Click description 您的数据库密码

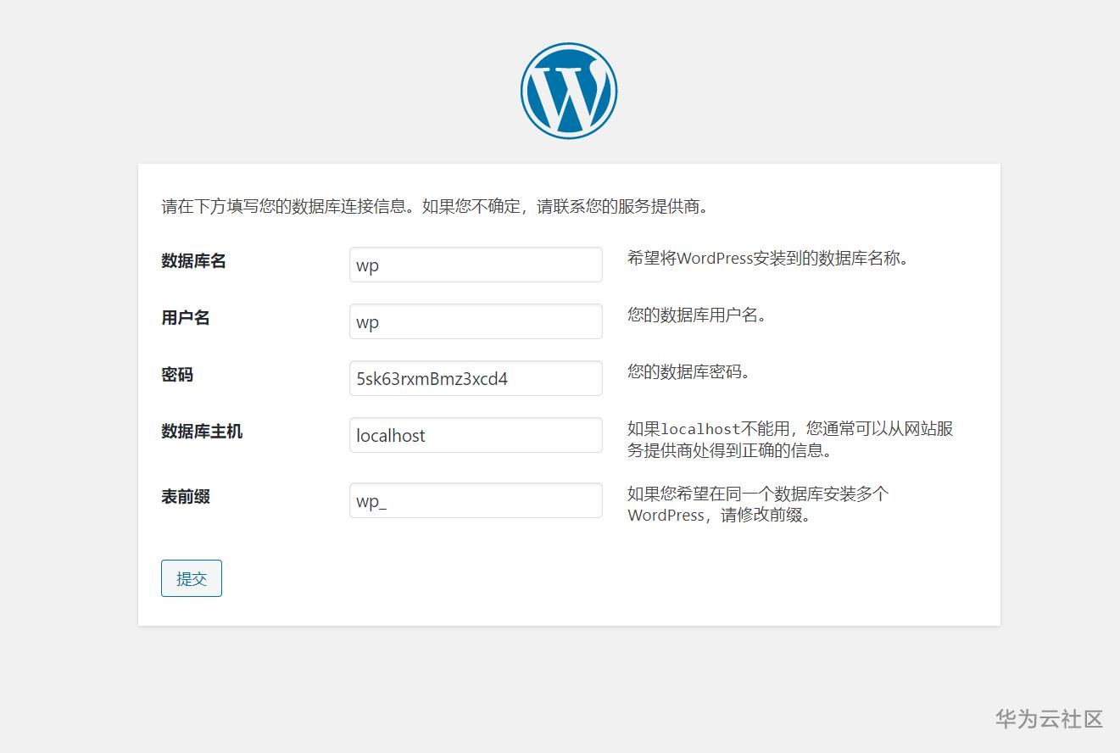tap(689, 372)
